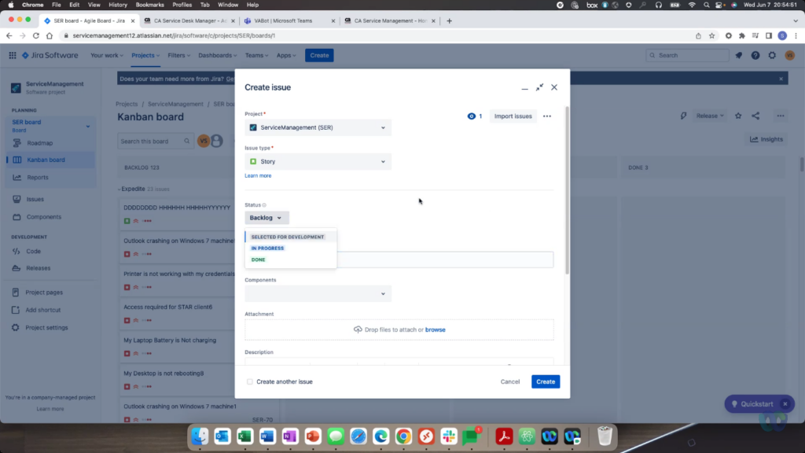This screenshot has height=453, width=805.
Task: Click the Roadmap sidebar icon
Action: click(x=17, y=143)
